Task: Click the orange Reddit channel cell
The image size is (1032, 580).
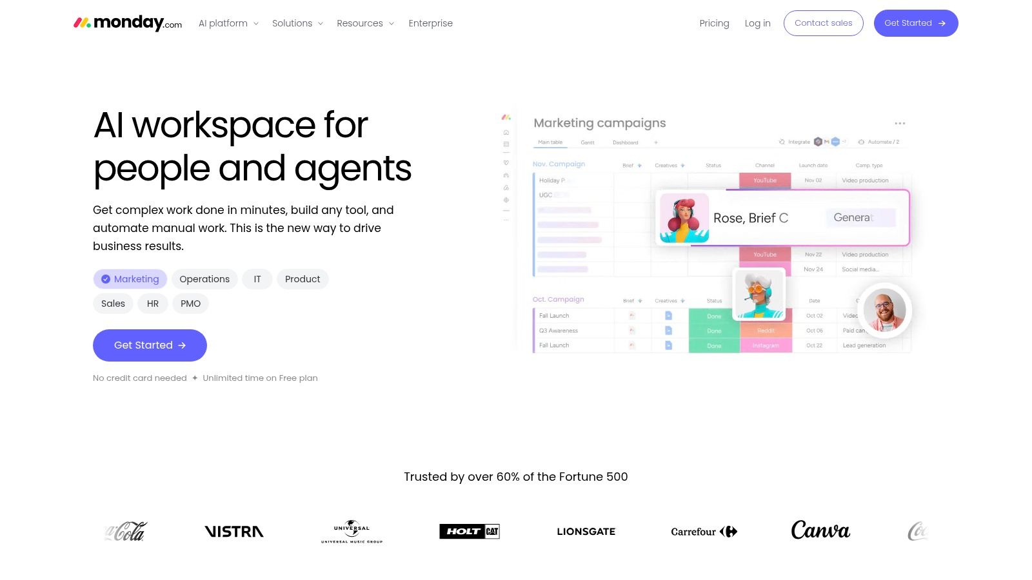Action: coord(766,331)
